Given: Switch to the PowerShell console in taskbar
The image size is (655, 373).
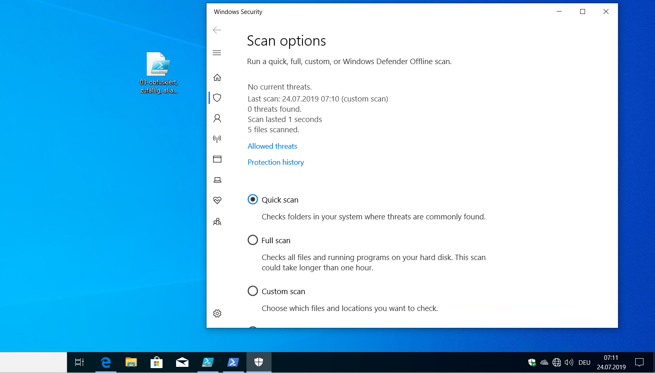Looking at the screenshot, I should (x=233, y=362).
